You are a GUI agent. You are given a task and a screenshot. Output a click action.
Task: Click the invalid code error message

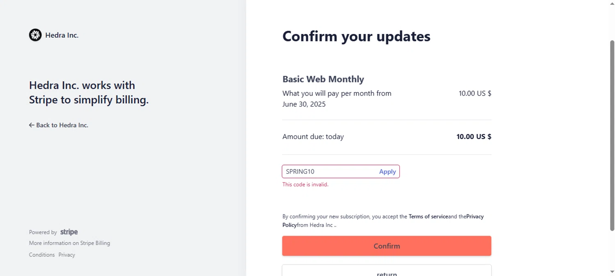(x=305, y=185)
